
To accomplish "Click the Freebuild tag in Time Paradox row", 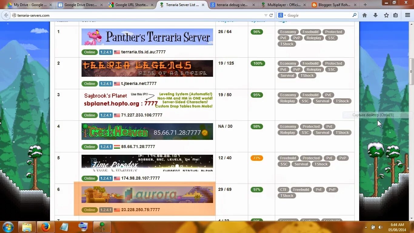I will point(288,158).
